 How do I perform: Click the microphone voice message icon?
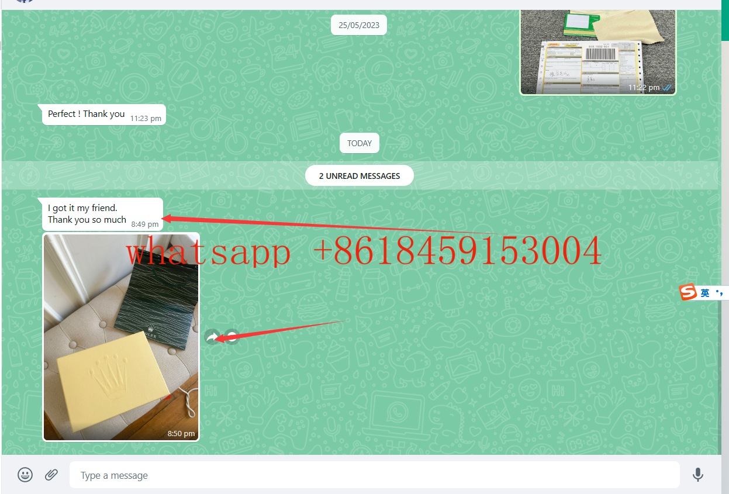tap(697, 475)
